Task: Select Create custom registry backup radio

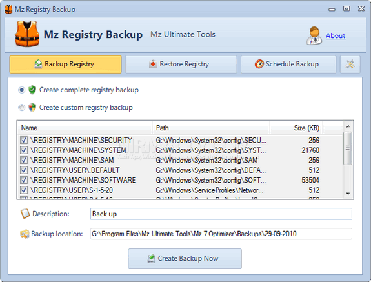Action: (21, 108)
